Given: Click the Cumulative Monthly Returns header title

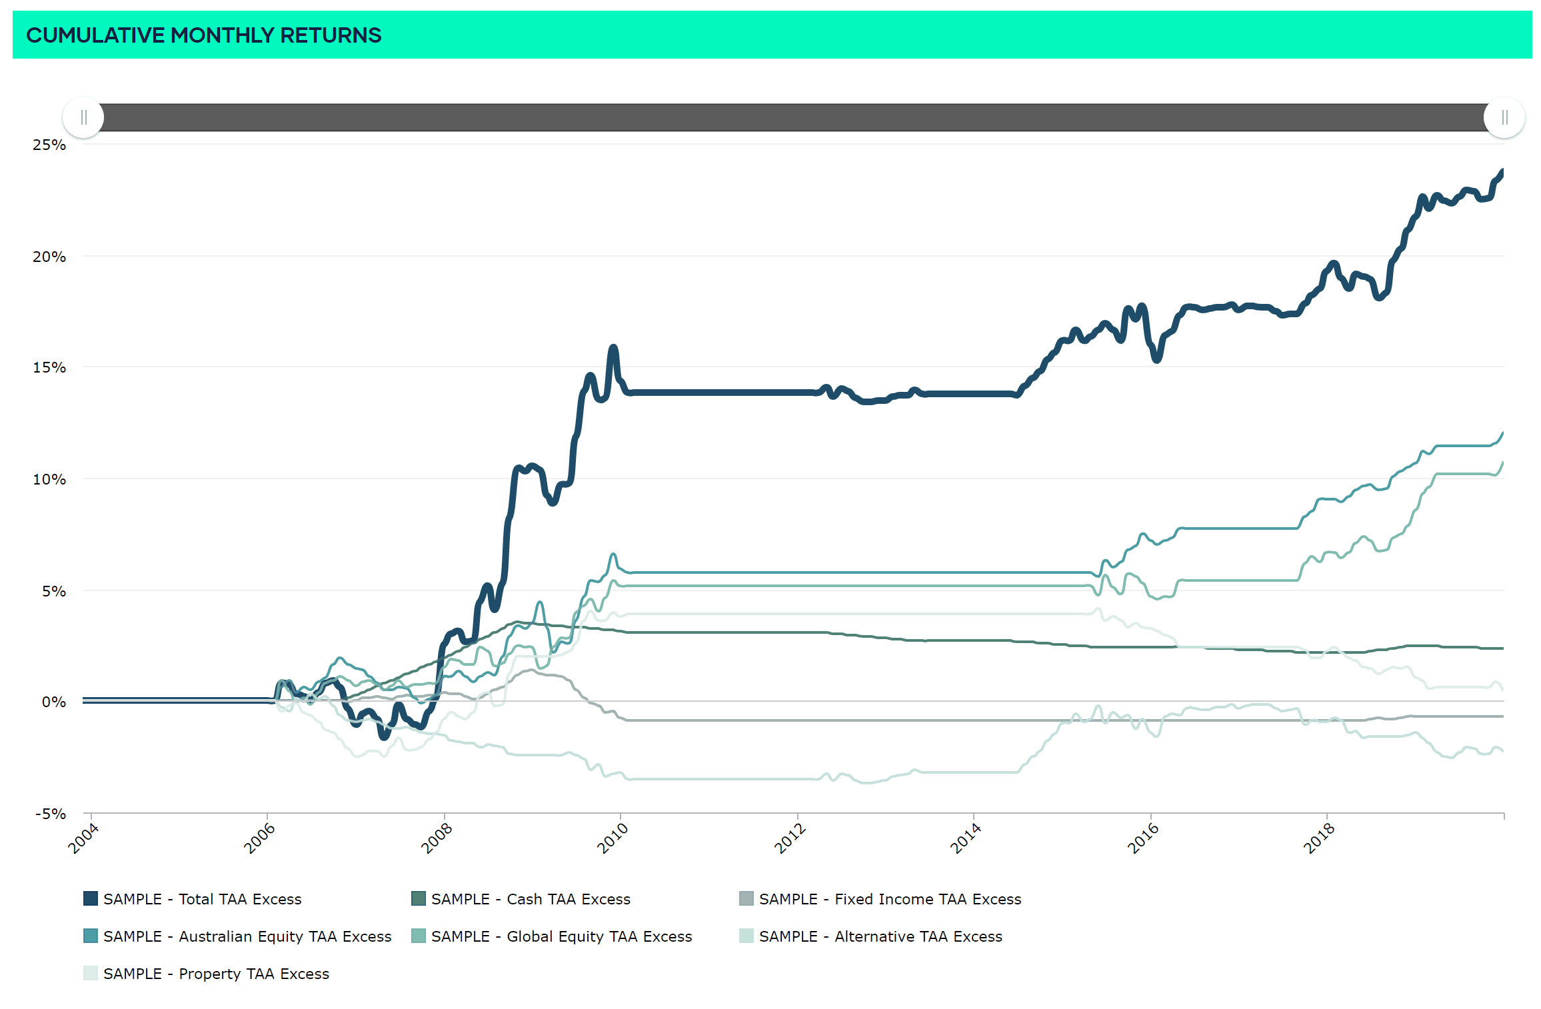Looking at the screenshot, I should click(x=203, y=35).
